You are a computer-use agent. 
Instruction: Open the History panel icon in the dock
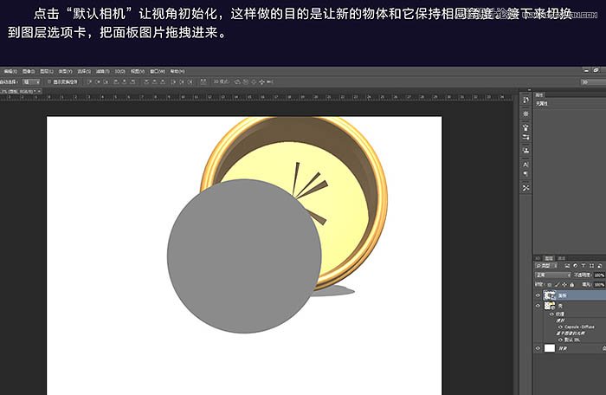(x=525, y=100)
